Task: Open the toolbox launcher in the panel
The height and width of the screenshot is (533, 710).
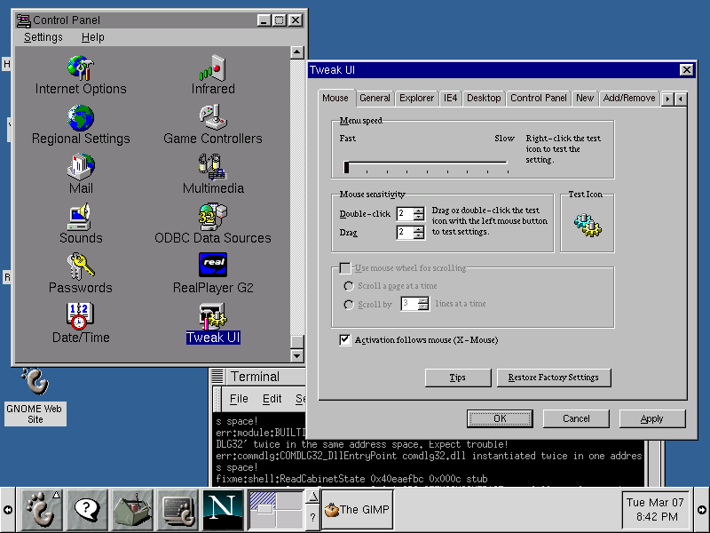Action: [132, 509]
